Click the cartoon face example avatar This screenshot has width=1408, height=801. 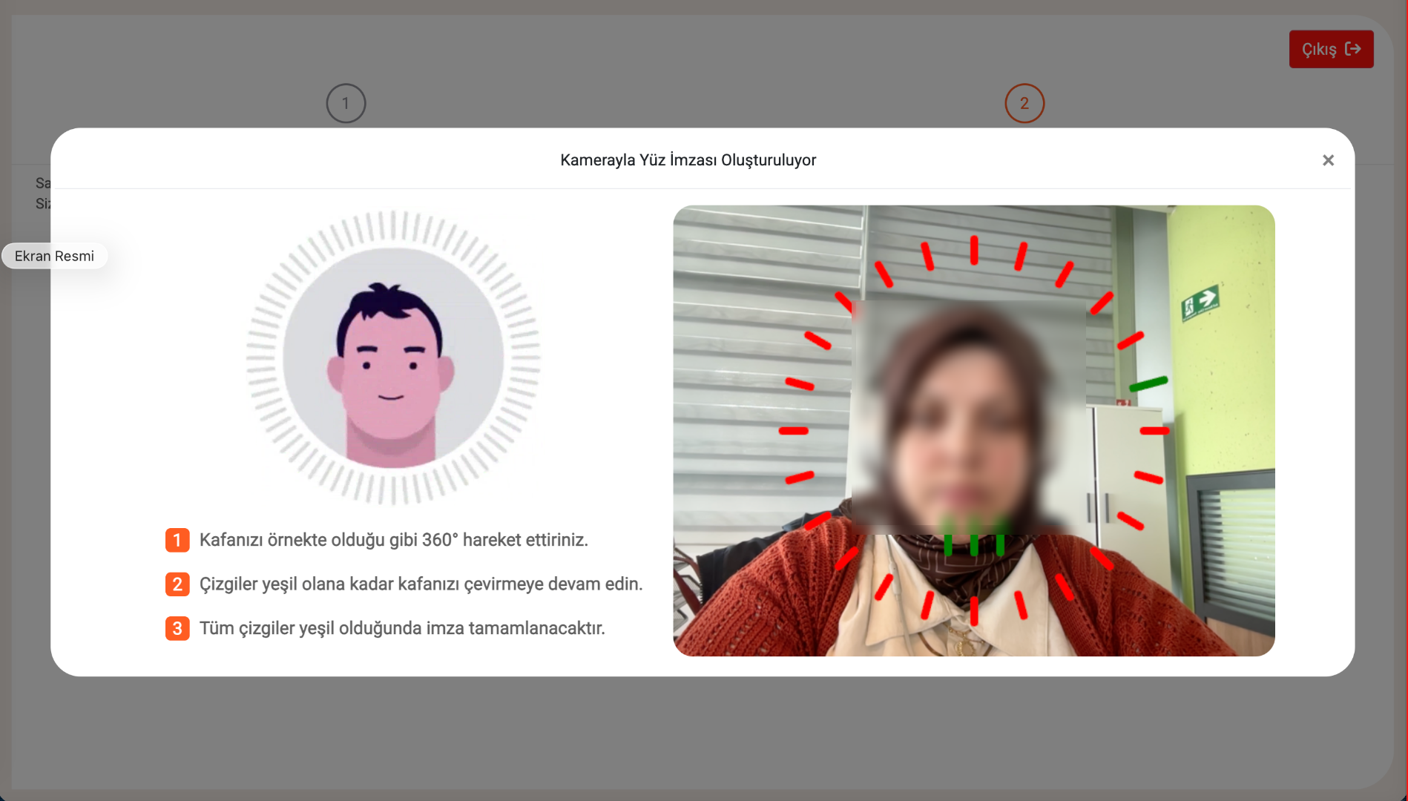pyautogui.click(x=392, y=358)
